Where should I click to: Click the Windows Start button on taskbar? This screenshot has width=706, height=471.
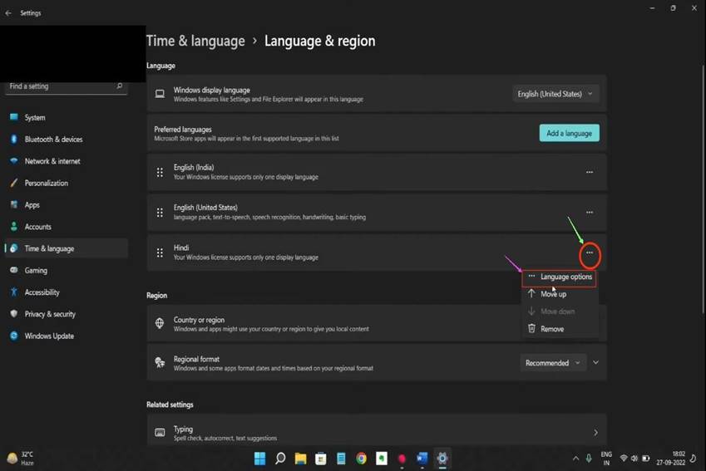click(x=259, y=459)
